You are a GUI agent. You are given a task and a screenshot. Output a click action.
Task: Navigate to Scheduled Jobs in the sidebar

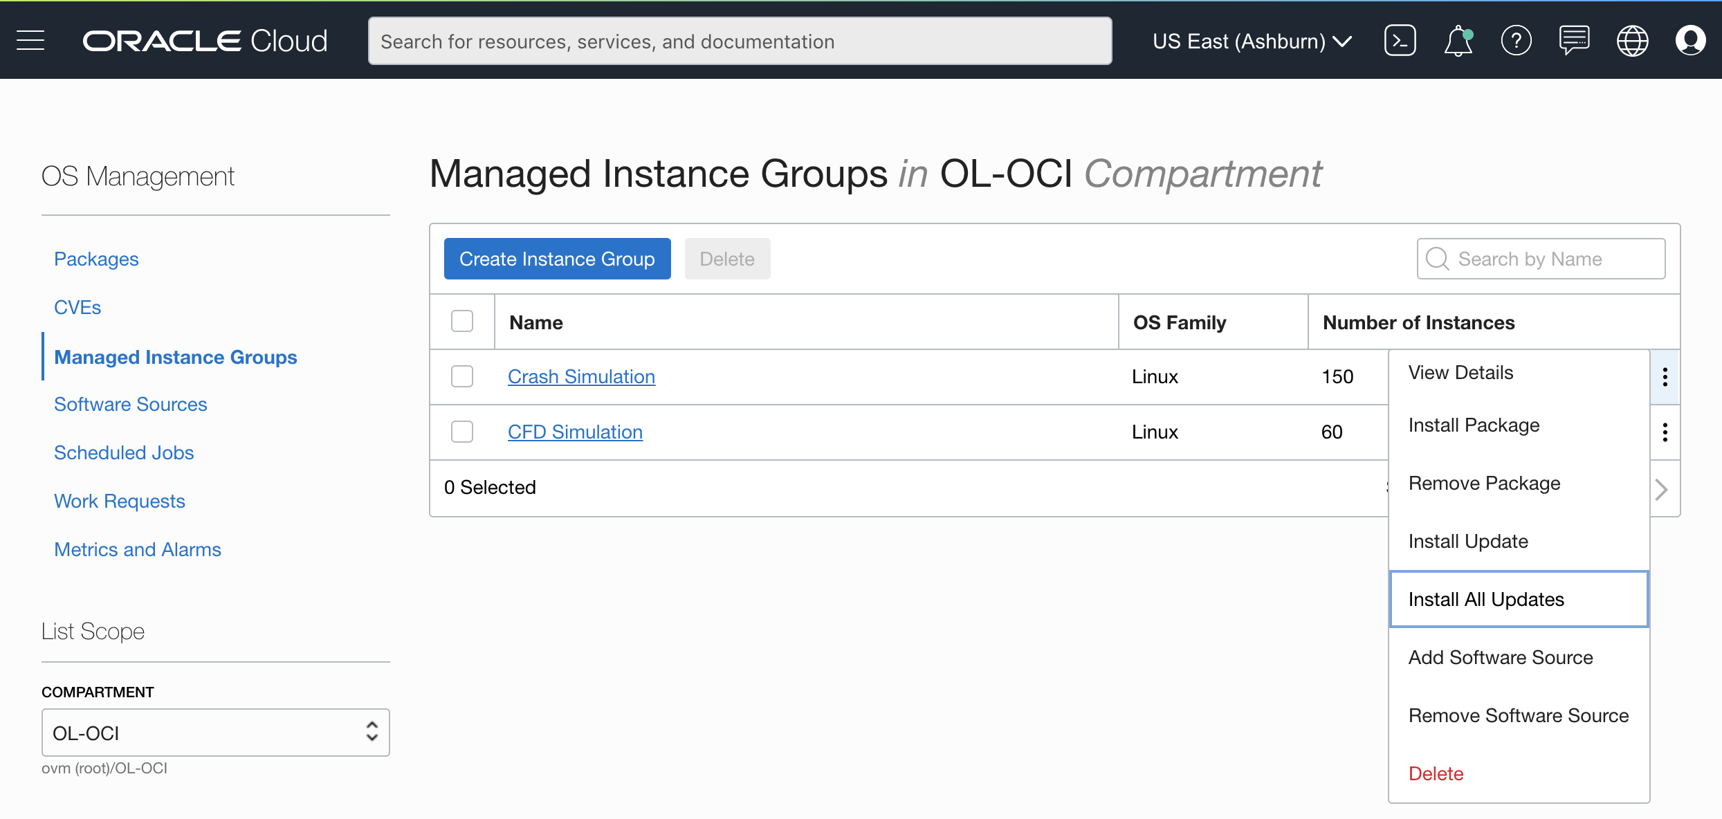[x=124, y=452]
